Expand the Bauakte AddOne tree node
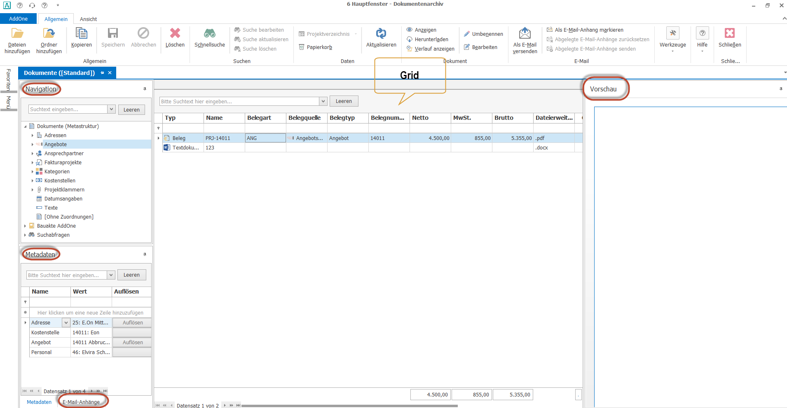The image size is (787, 408). click(x=25, y=226)
